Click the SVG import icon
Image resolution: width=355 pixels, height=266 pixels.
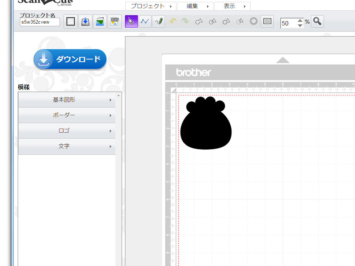[115, 22]
